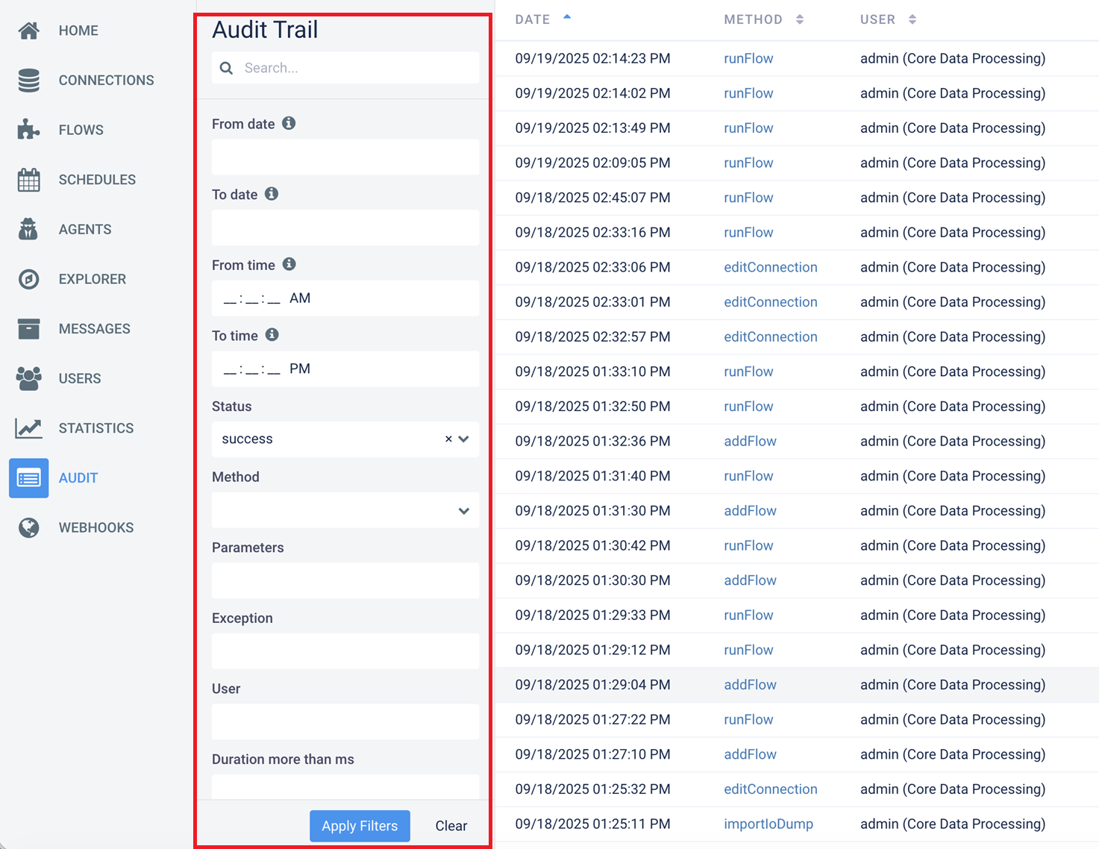The height and width of the screenshot is (849, 1099).
Task: Click the info icon beside To time
Action: click(x=272, y=335)
